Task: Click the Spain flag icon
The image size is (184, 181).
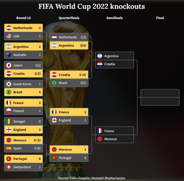Action: 9,148
